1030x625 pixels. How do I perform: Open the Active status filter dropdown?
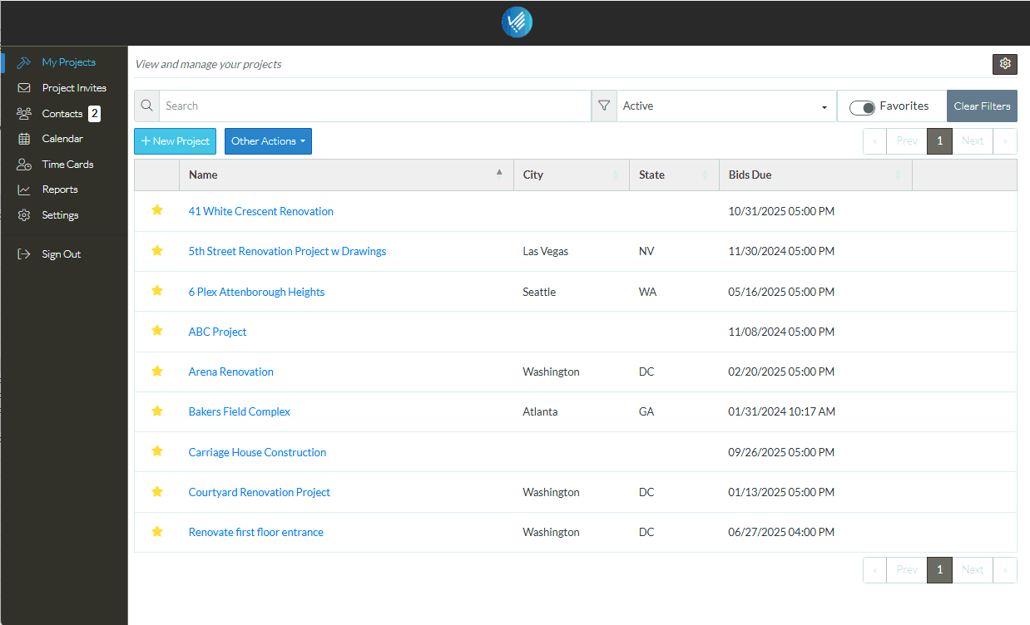click(726, 106)
